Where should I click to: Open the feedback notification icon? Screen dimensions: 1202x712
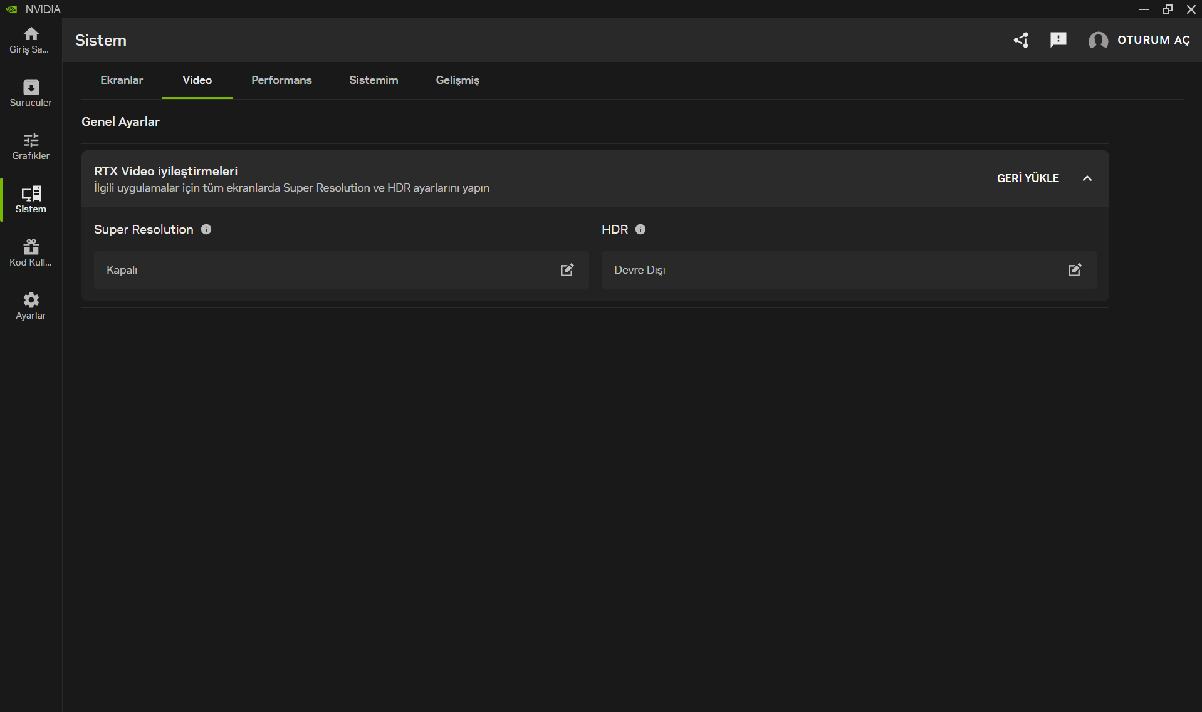(1058, 40)
